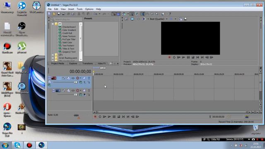Open the Tools menu
The image size is (265, 149).
click(79, 9)
